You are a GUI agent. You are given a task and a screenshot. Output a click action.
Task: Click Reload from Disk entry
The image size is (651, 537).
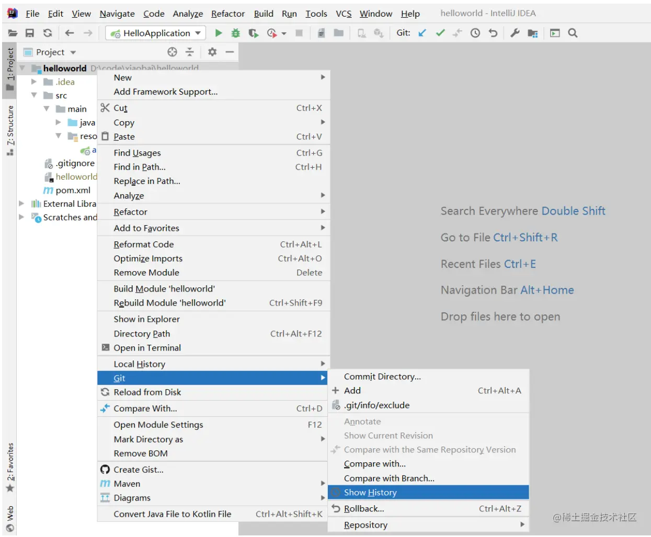(x=213, y=392)
